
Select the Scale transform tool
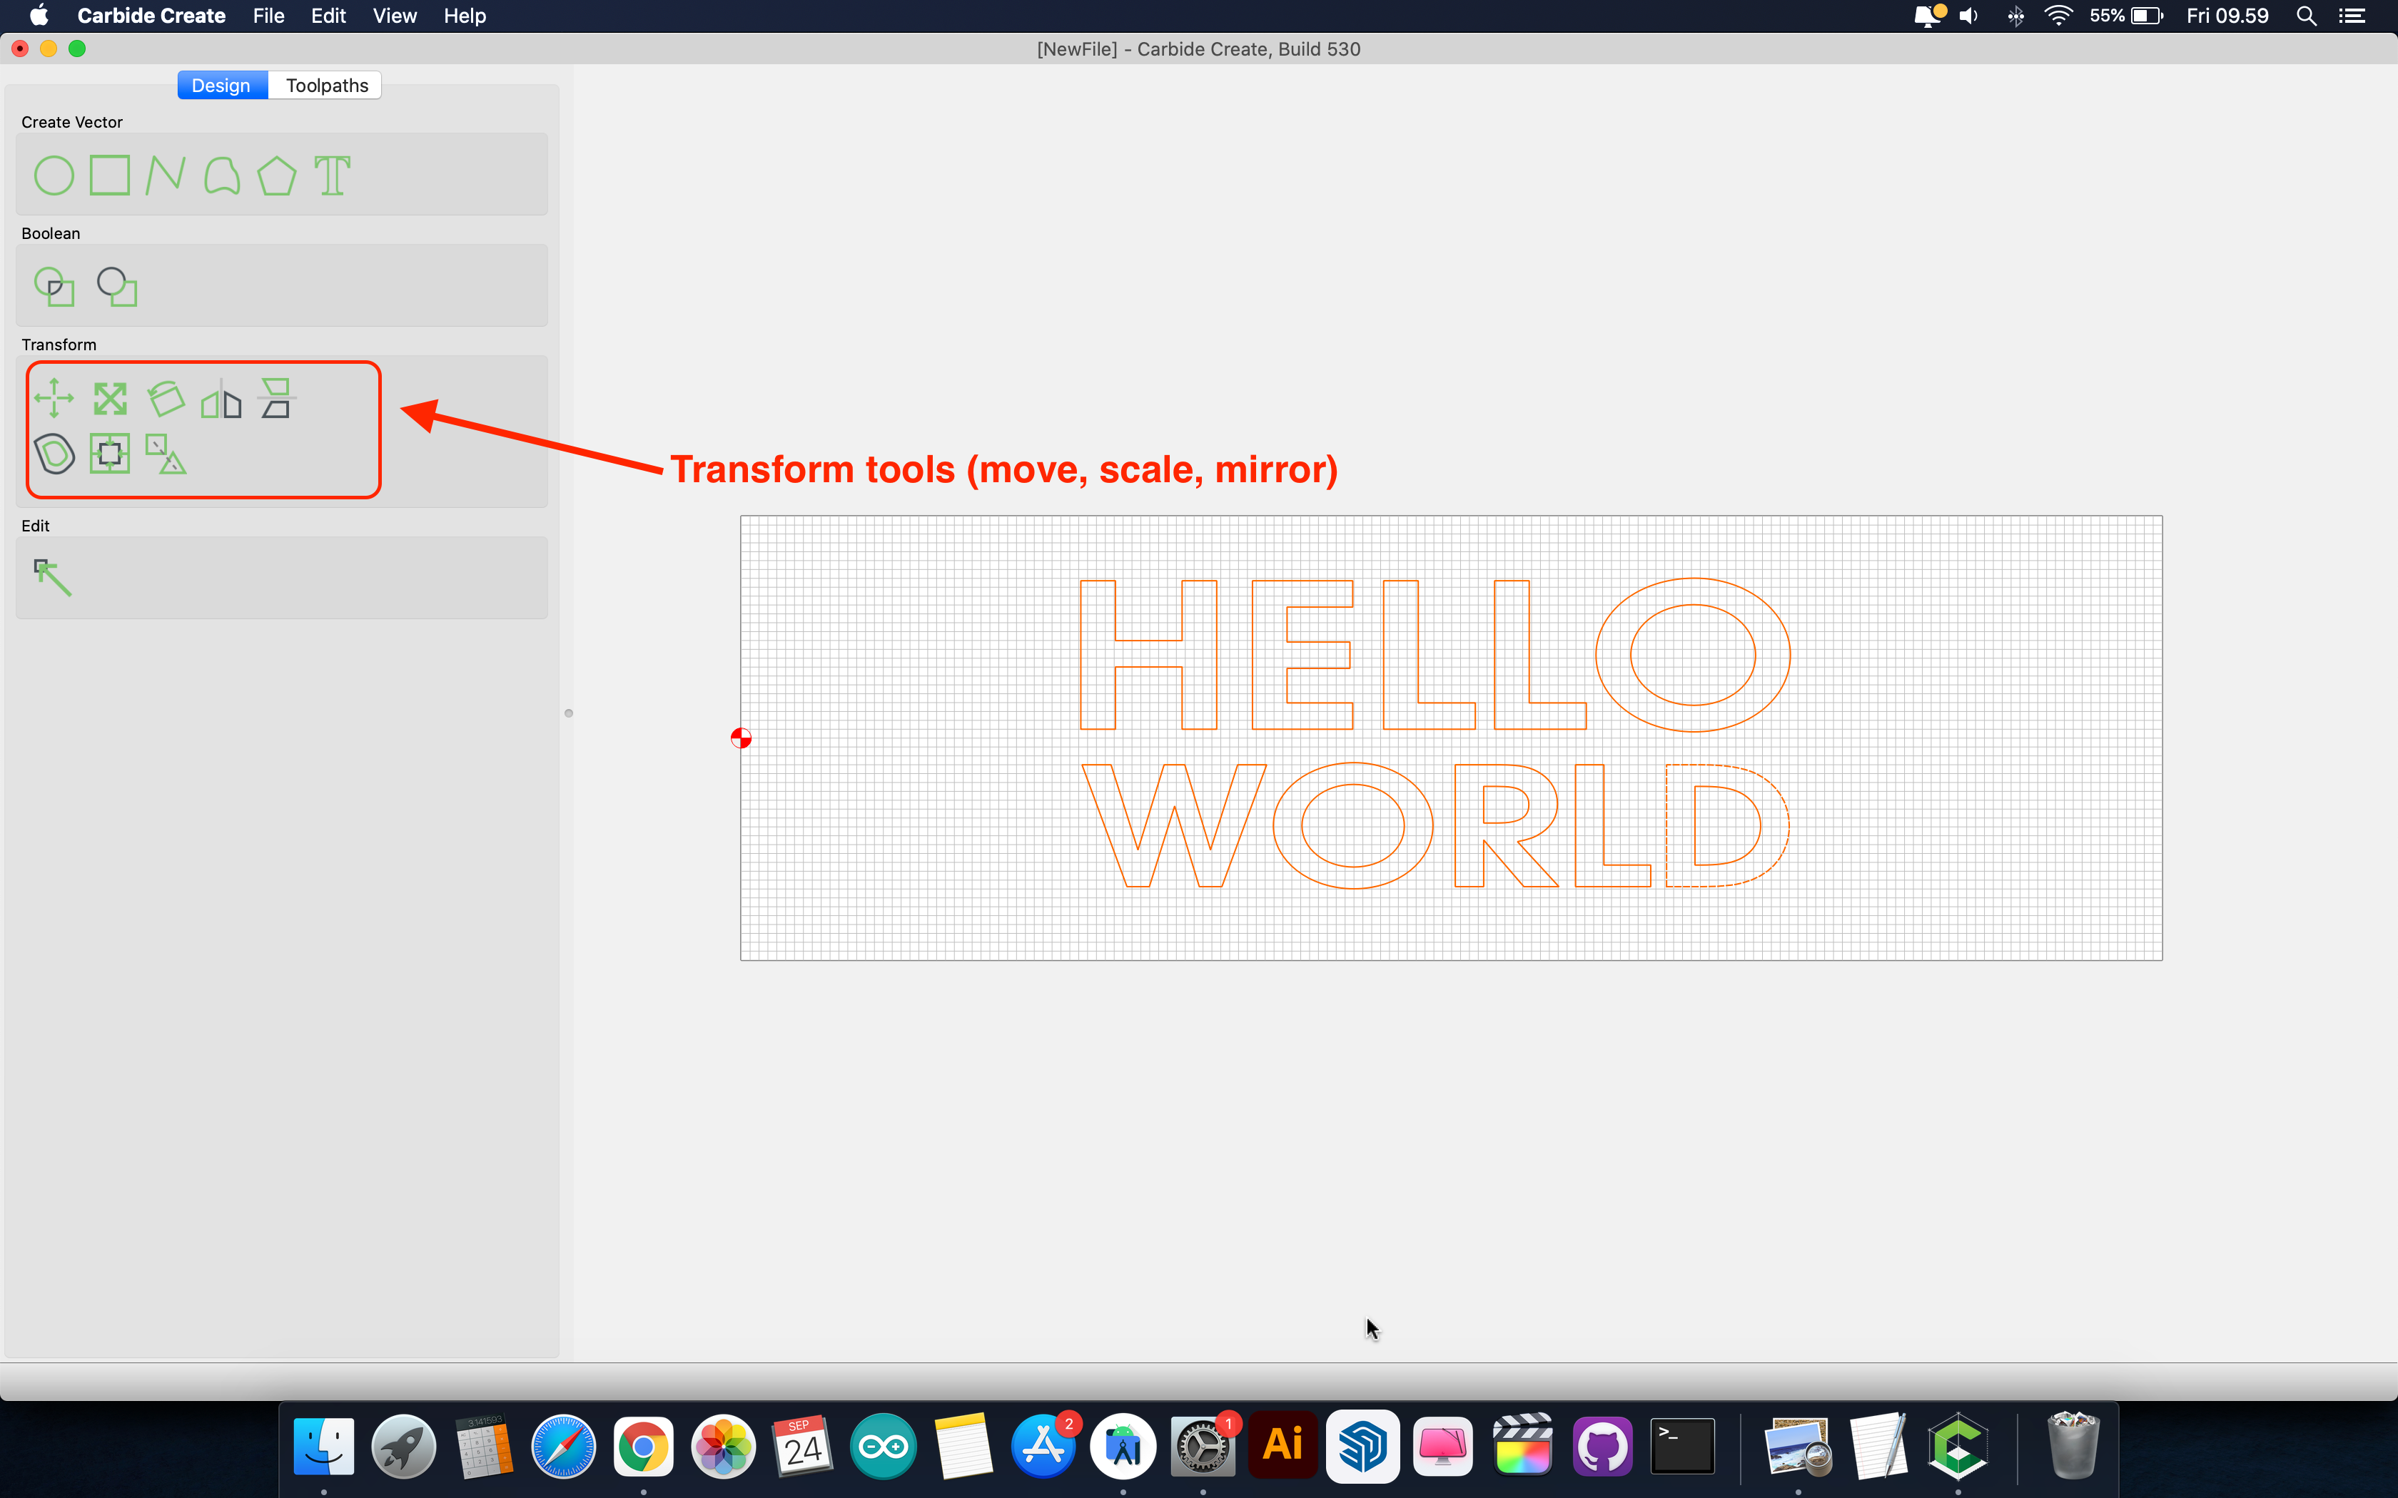111,399
